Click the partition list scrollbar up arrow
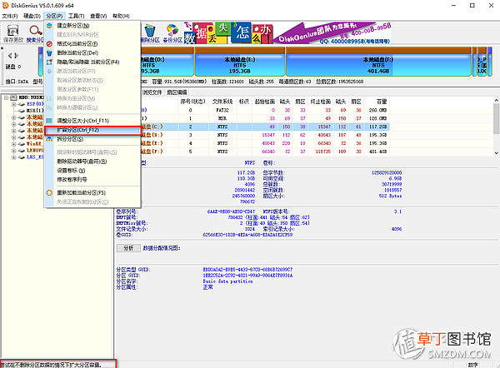Viewport: 500px width, 368px height. click(x=496, y=100)
